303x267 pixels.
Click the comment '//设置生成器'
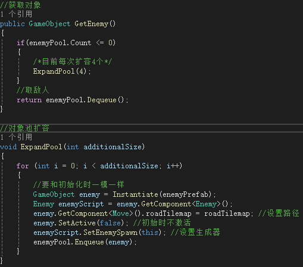click(195, 233)
